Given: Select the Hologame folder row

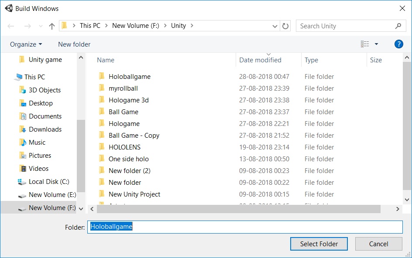Looking at the screenshot, I should (216, 124).
